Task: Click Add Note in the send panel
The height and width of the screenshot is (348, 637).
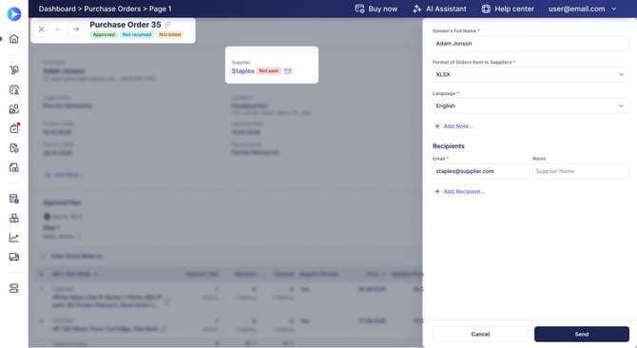Action: click(454, 126)
